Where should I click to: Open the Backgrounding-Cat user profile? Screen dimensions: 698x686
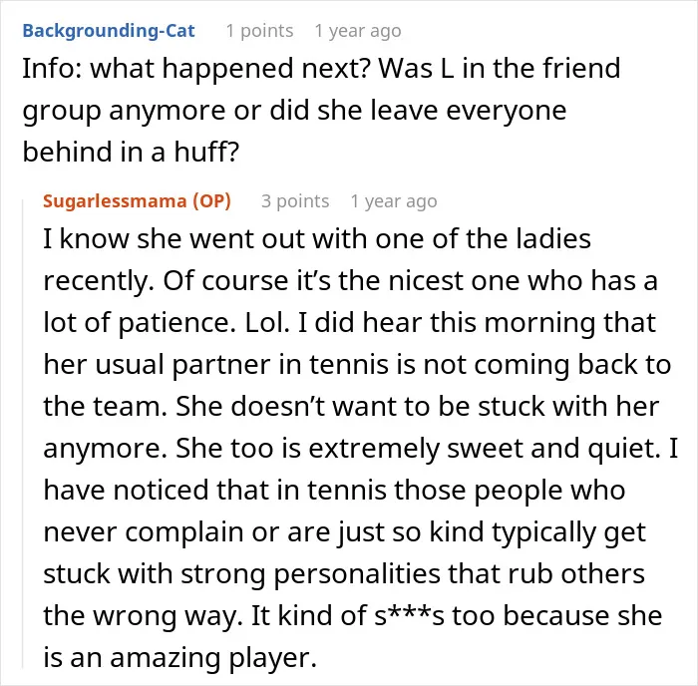click(109, 31)
